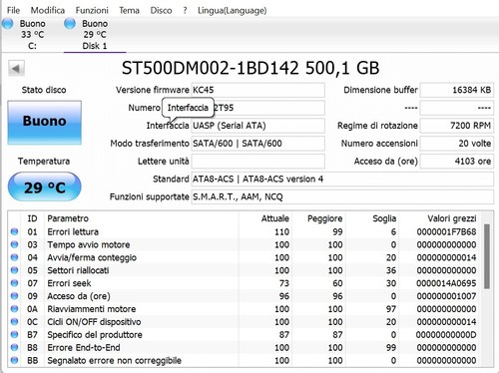Select the Errori lettura parameter
The width and height of the screenshot is (499, 373).
pos(73,231)
